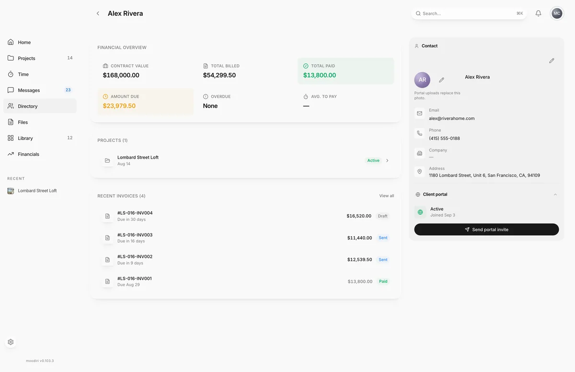The width and height of the screenshot is (575, 372).
Task: Click View all invoices link
Action: pyautogui.click(x=387, y=196)
